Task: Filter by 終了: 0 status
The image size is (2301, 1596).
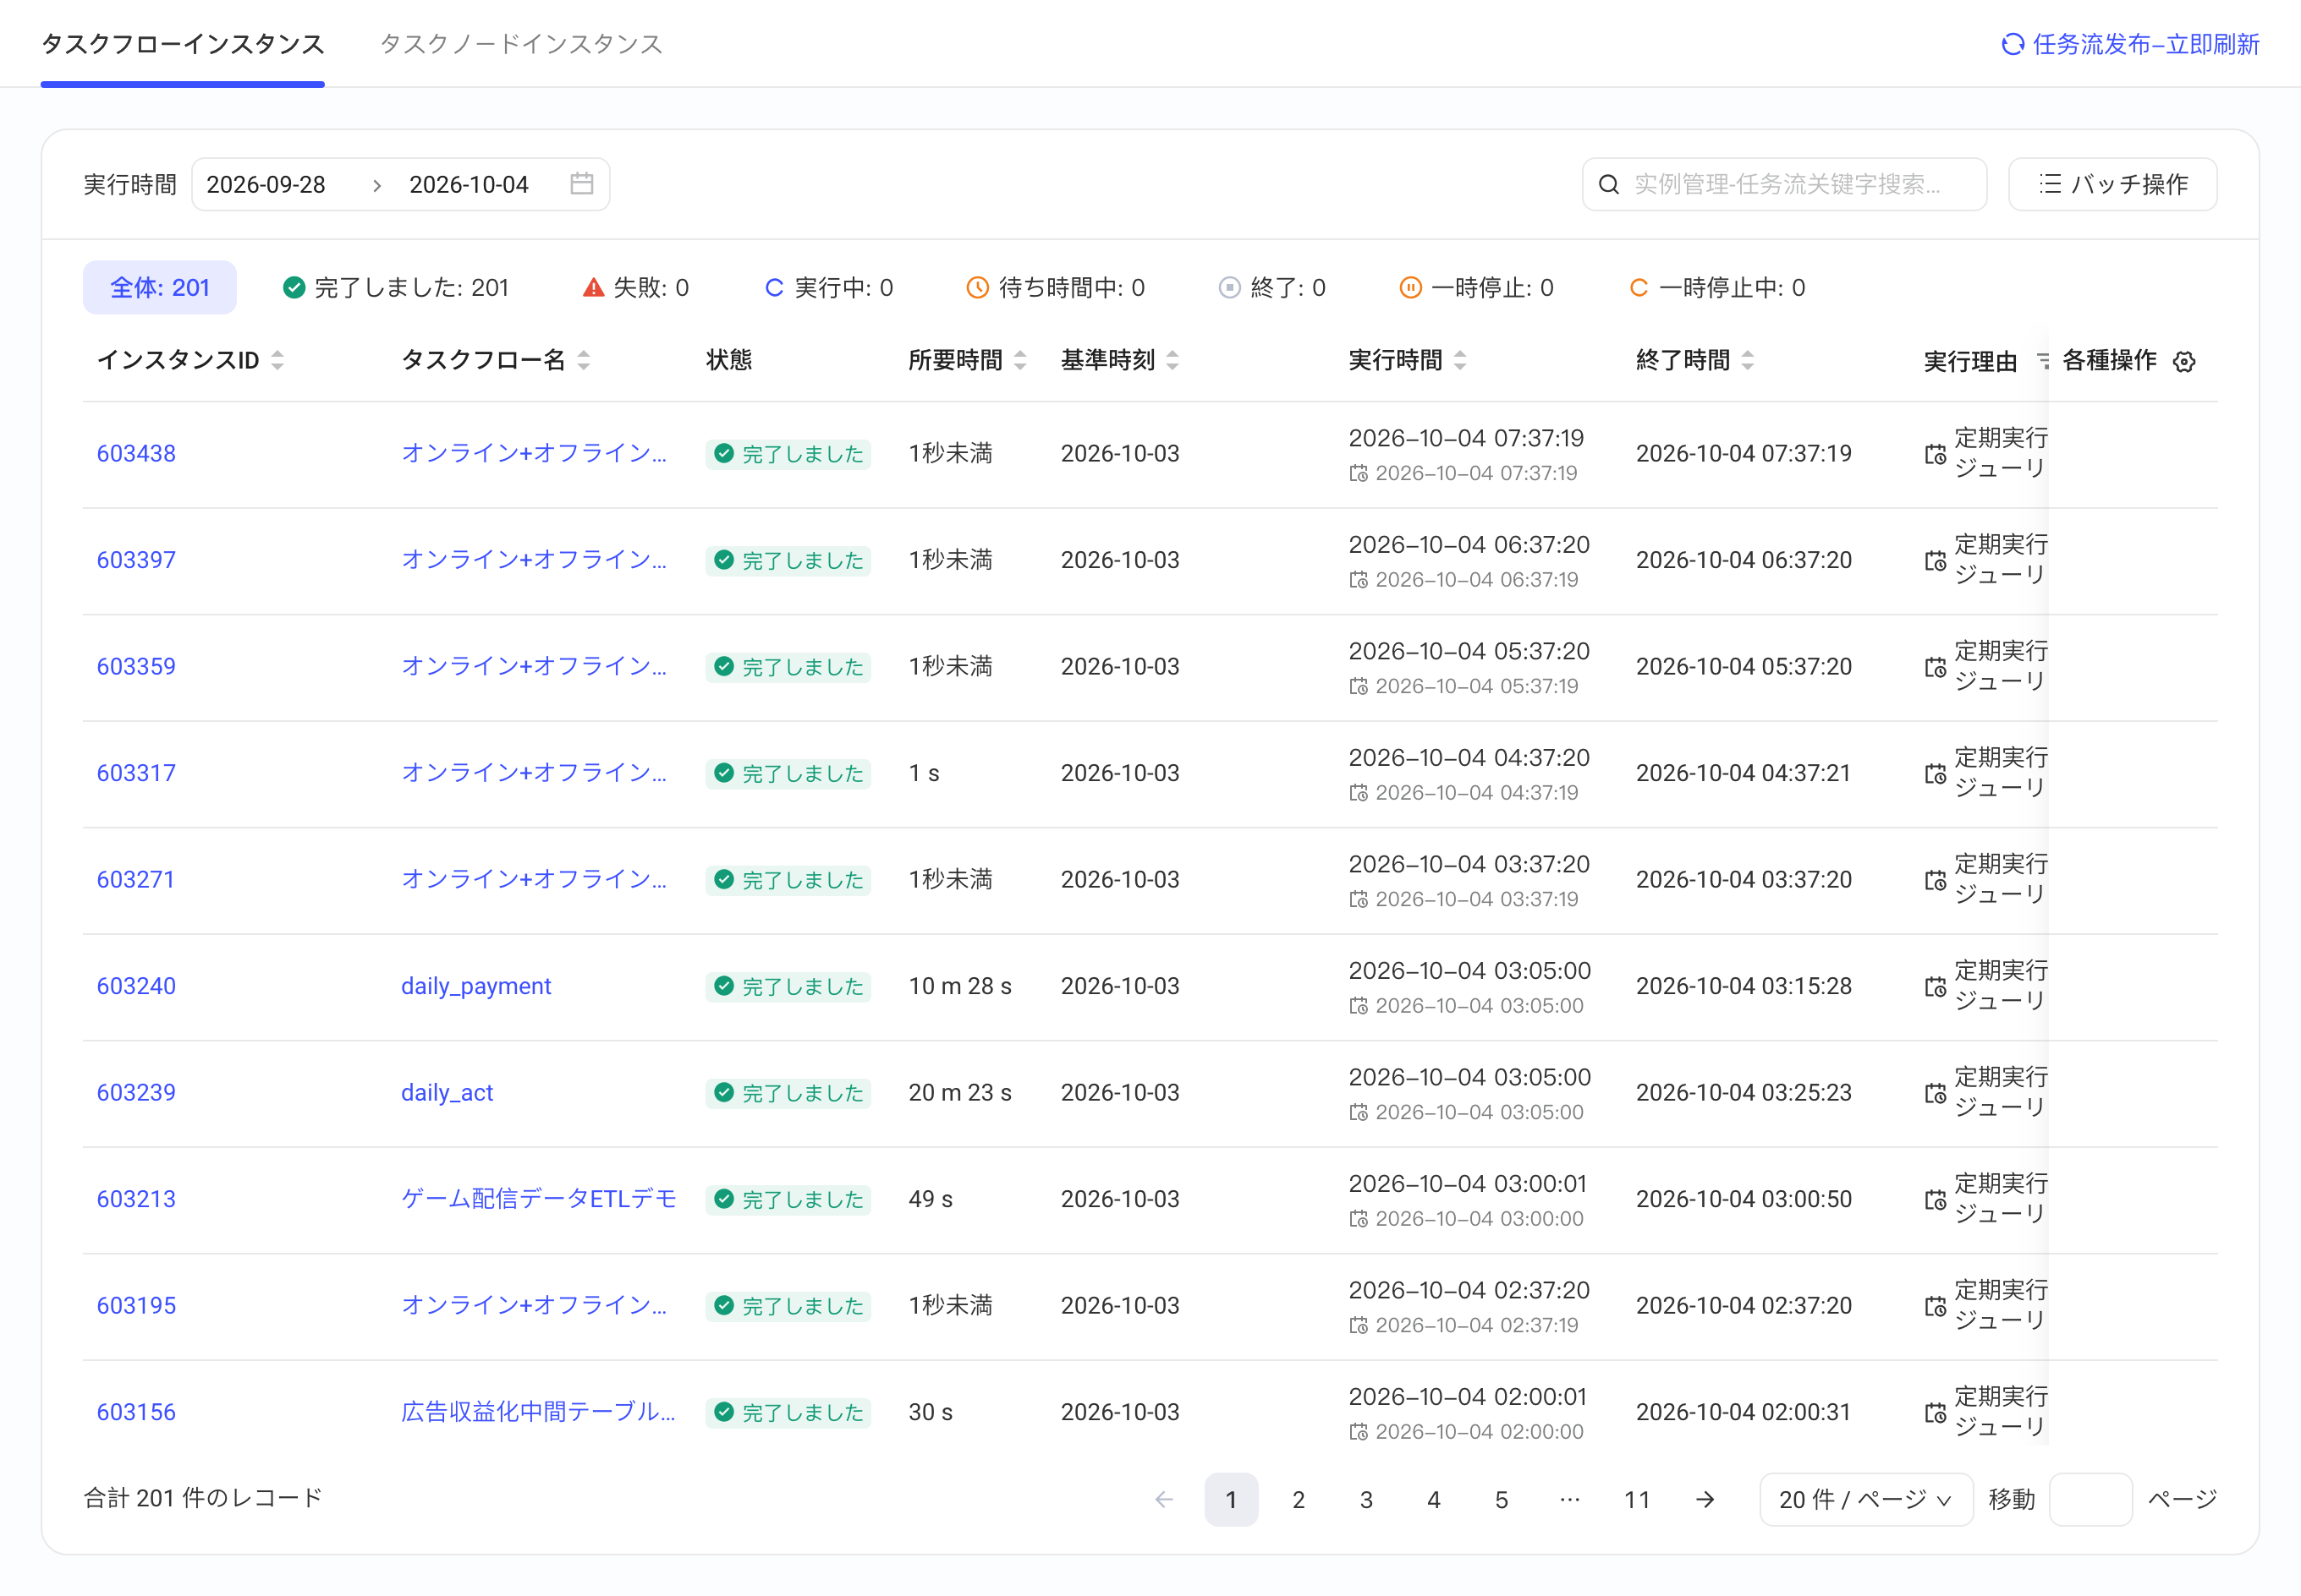Action: pos(1271,288)
